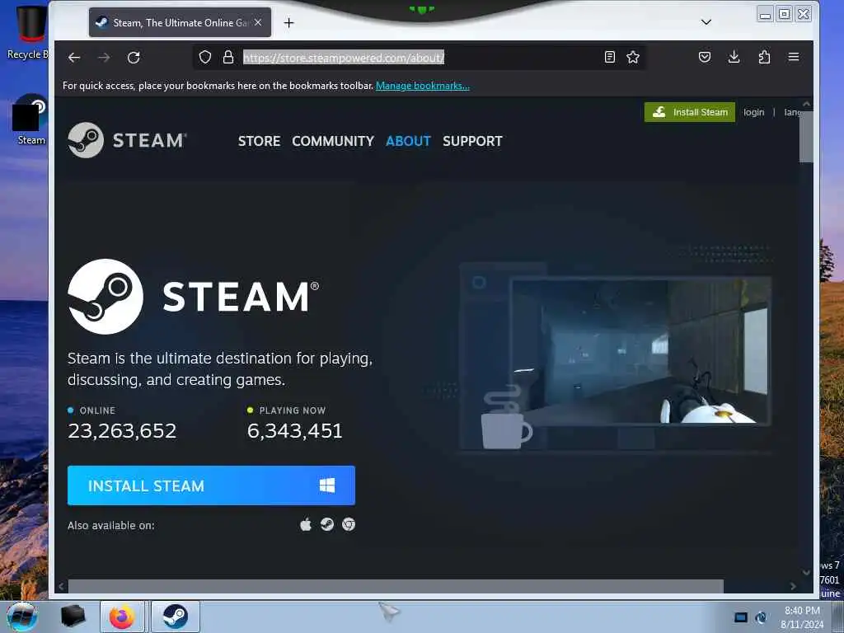
Task: Click the playing now count 6,343,451
Action: point(294,430)
